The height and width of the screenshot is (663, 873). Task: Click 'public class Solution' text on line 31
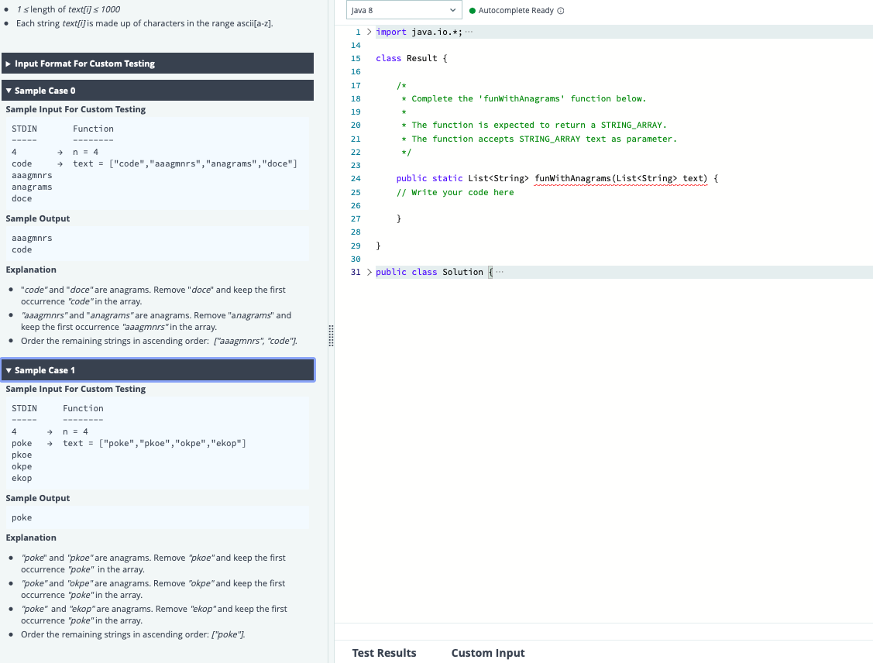(x=429, y=272)
